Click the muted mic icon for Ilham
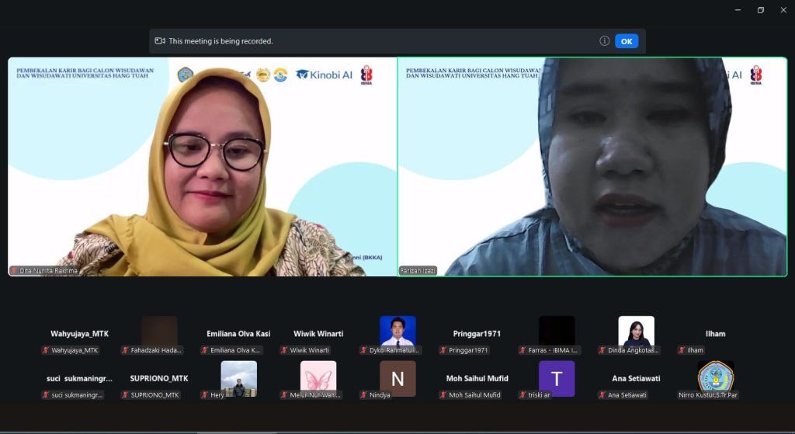The width and height of the screenshot is (795, 434). [x=682, y=350]
